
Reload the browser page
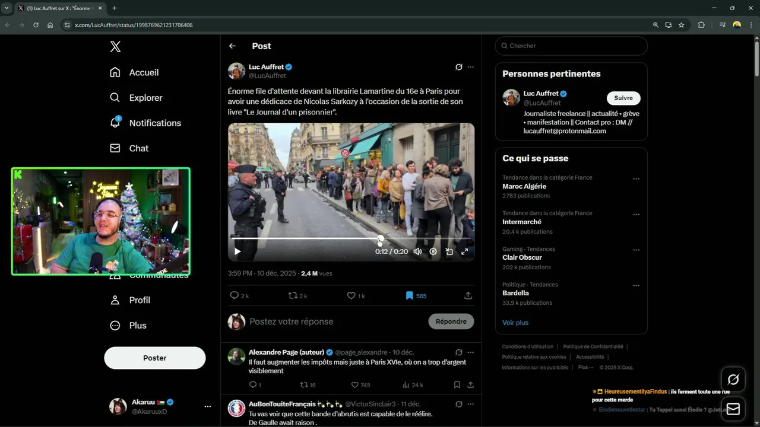pyautogui.click(x=36, y=25)
